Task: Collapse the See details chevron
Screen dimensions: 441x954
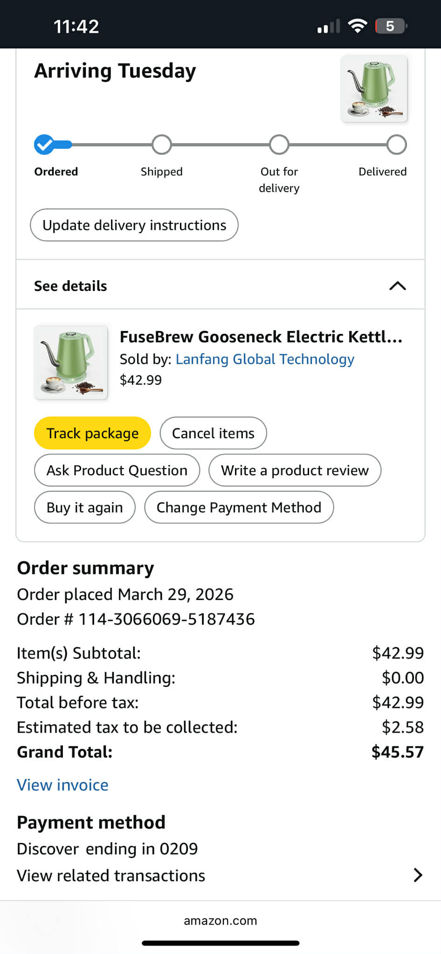Action: point(398,286)
